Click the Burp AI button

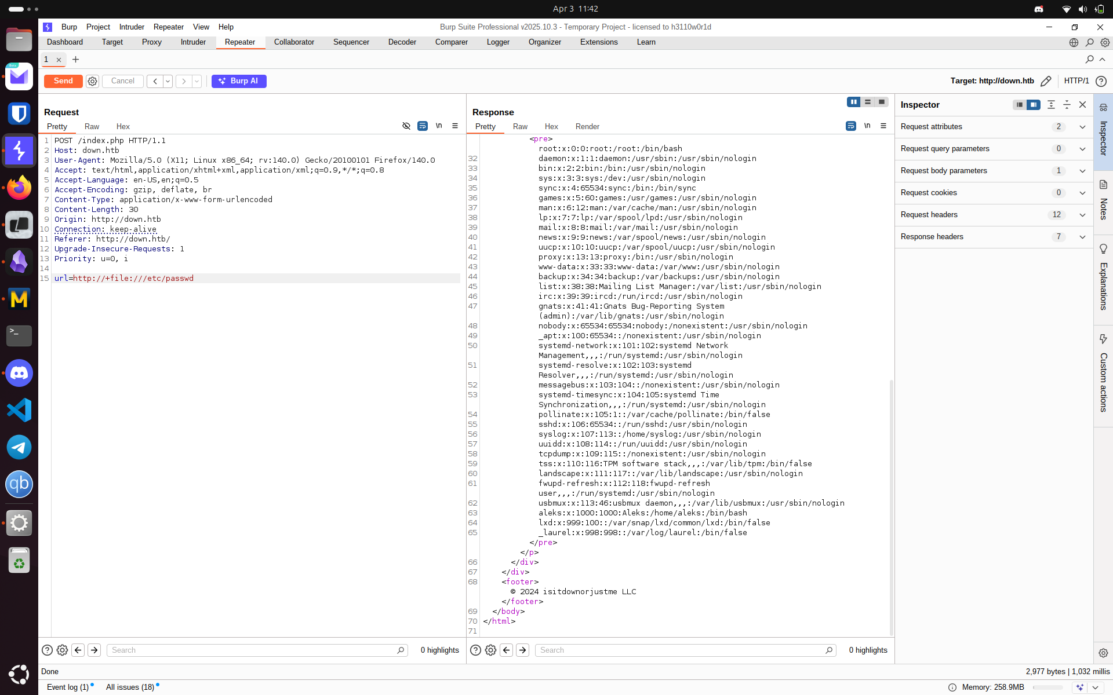[239, 81]
